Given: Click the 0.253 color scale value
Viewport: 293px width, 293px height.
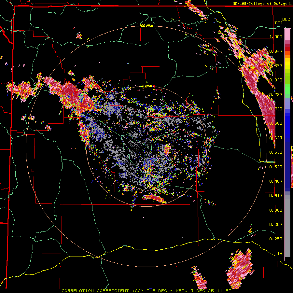Looking at the screenshot, I should [x=276, y=239].
